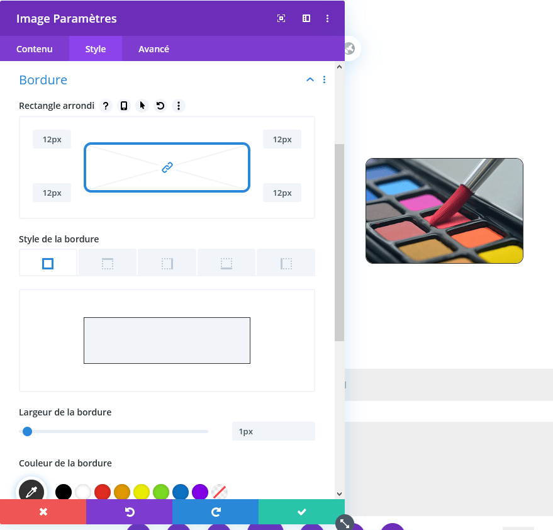The width and height of the screenshot is (553, 530).
Task: Click the help question mark for Rectangle arrondi
Action: pyautogui.click(x=106, y=106)
